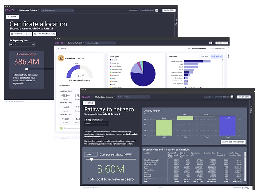Click the cost per certificate slider handle
The height and width of the screenshot is (194, 258).
[x=92, y=159]
